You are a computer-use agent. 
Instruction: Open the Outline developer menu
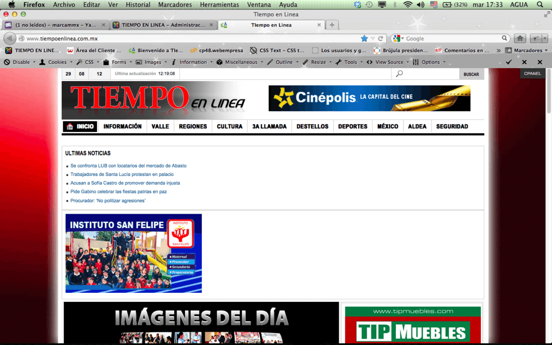283,62
